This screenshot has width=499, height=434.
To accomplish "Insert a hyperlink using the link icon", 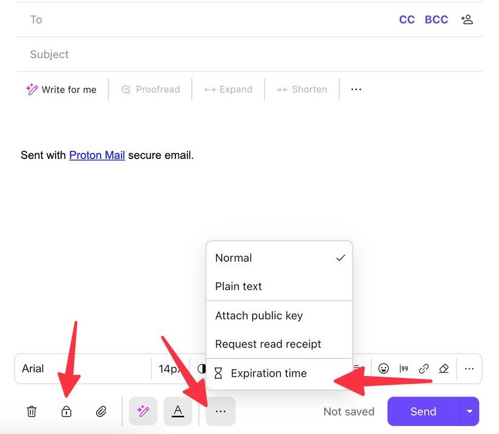I will pos(423,368).
